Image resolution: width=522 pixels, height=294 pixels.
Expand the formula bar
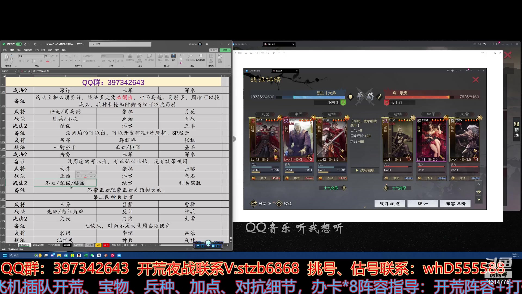(230, 71)
